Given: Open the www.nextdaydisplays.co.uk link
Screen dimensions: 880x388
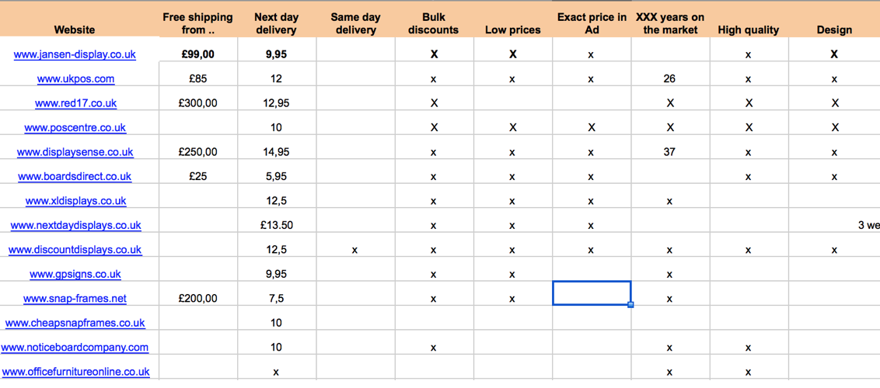Looking at the screenshot, I should [75, 225].
